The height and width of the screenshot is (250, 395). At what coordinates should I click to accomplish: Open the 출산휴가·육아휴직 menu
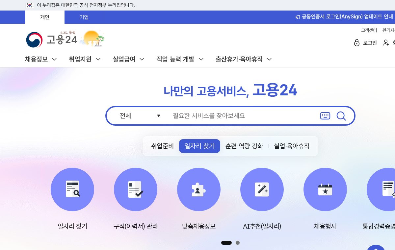click(x=239, y=59)
